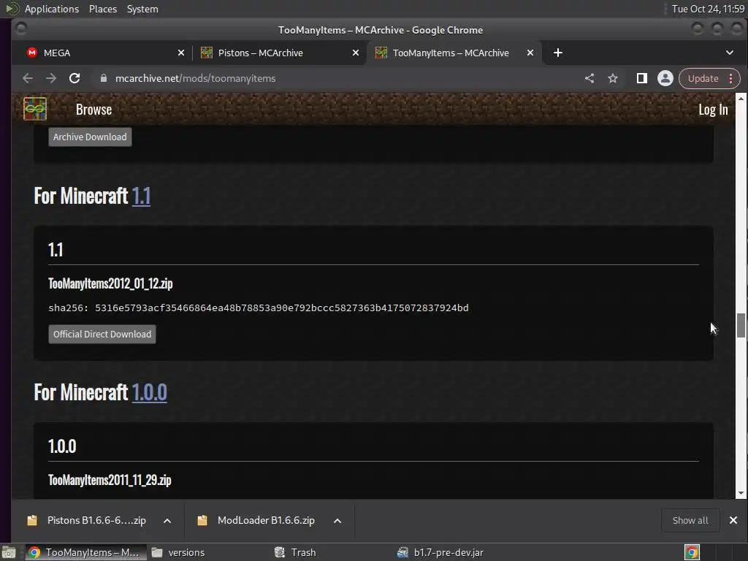
Task: Expand options for Pistons B1.6.6 download
Action: point(167,521)
